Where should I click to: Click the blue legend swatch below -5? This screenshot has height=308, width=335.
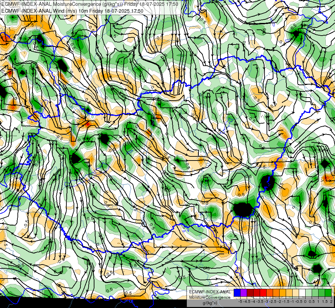click(237, 293)
